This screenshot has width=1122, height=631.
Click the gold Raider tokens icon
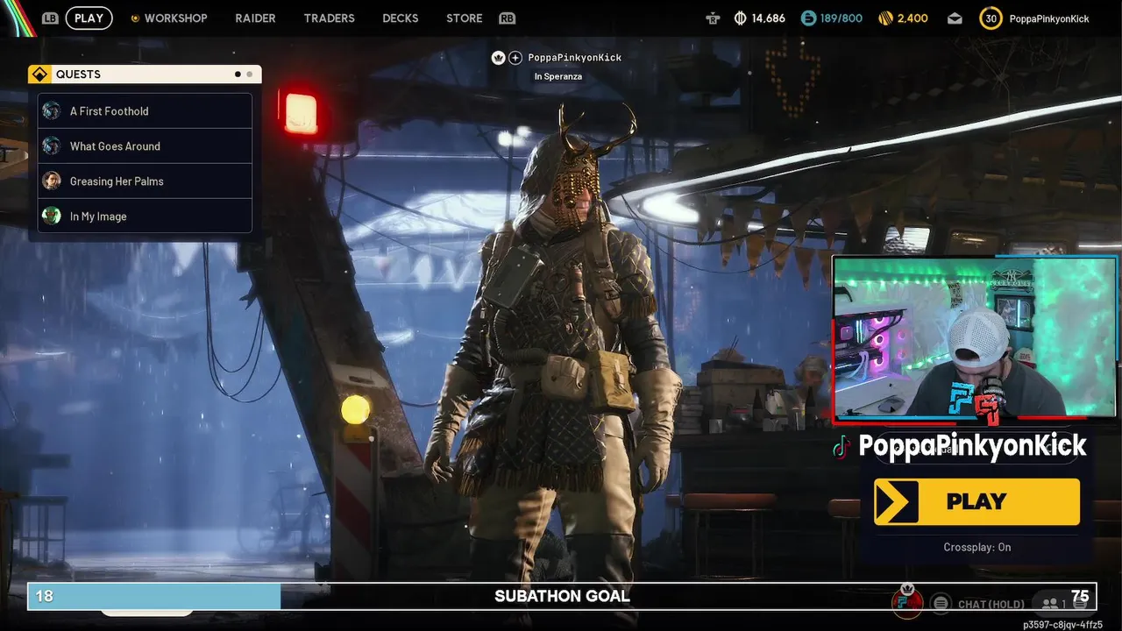(x=885, y=18)
